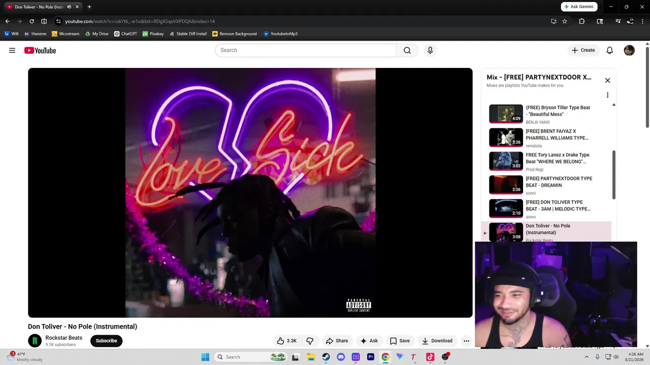Click the playlist panel scrollbar thumb

[x=613, y=175]
